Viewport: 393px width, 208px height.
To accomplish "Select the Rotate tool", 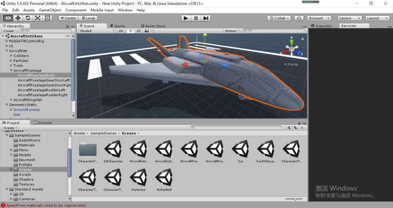I will [x=28, y=18].
